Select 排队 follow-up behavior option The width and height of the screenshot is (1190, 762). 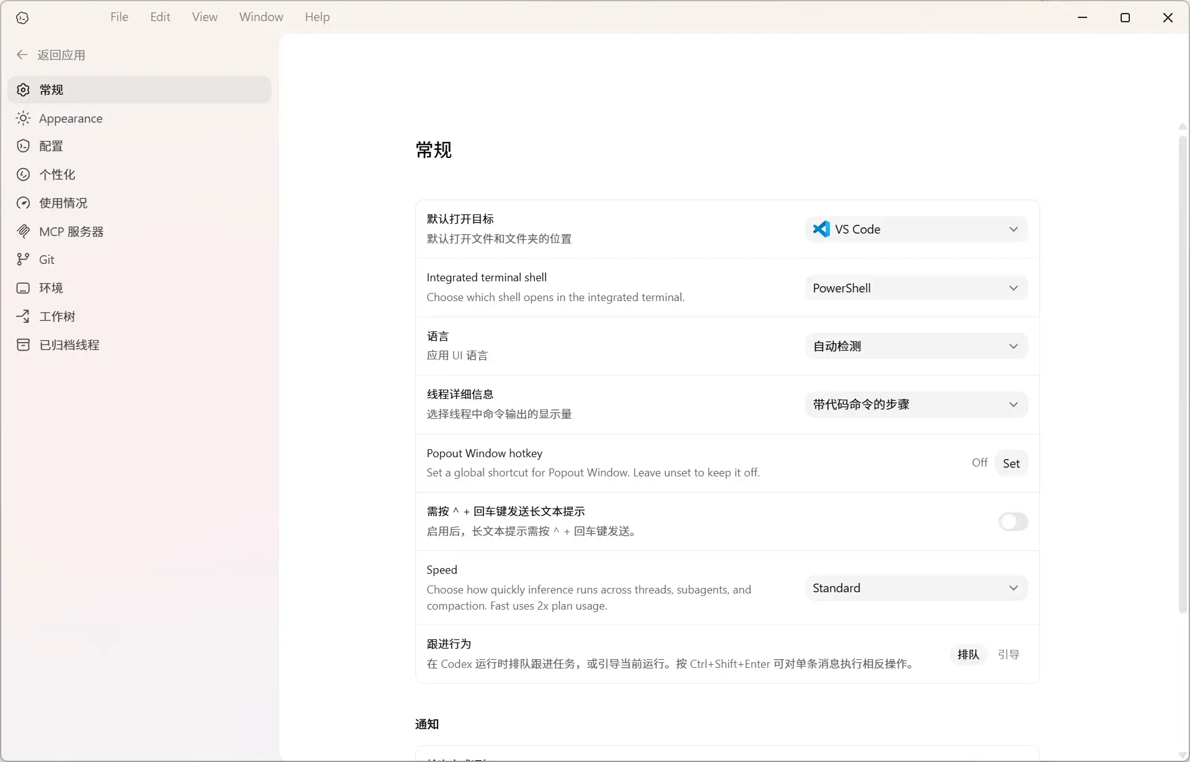click(968, 654)
